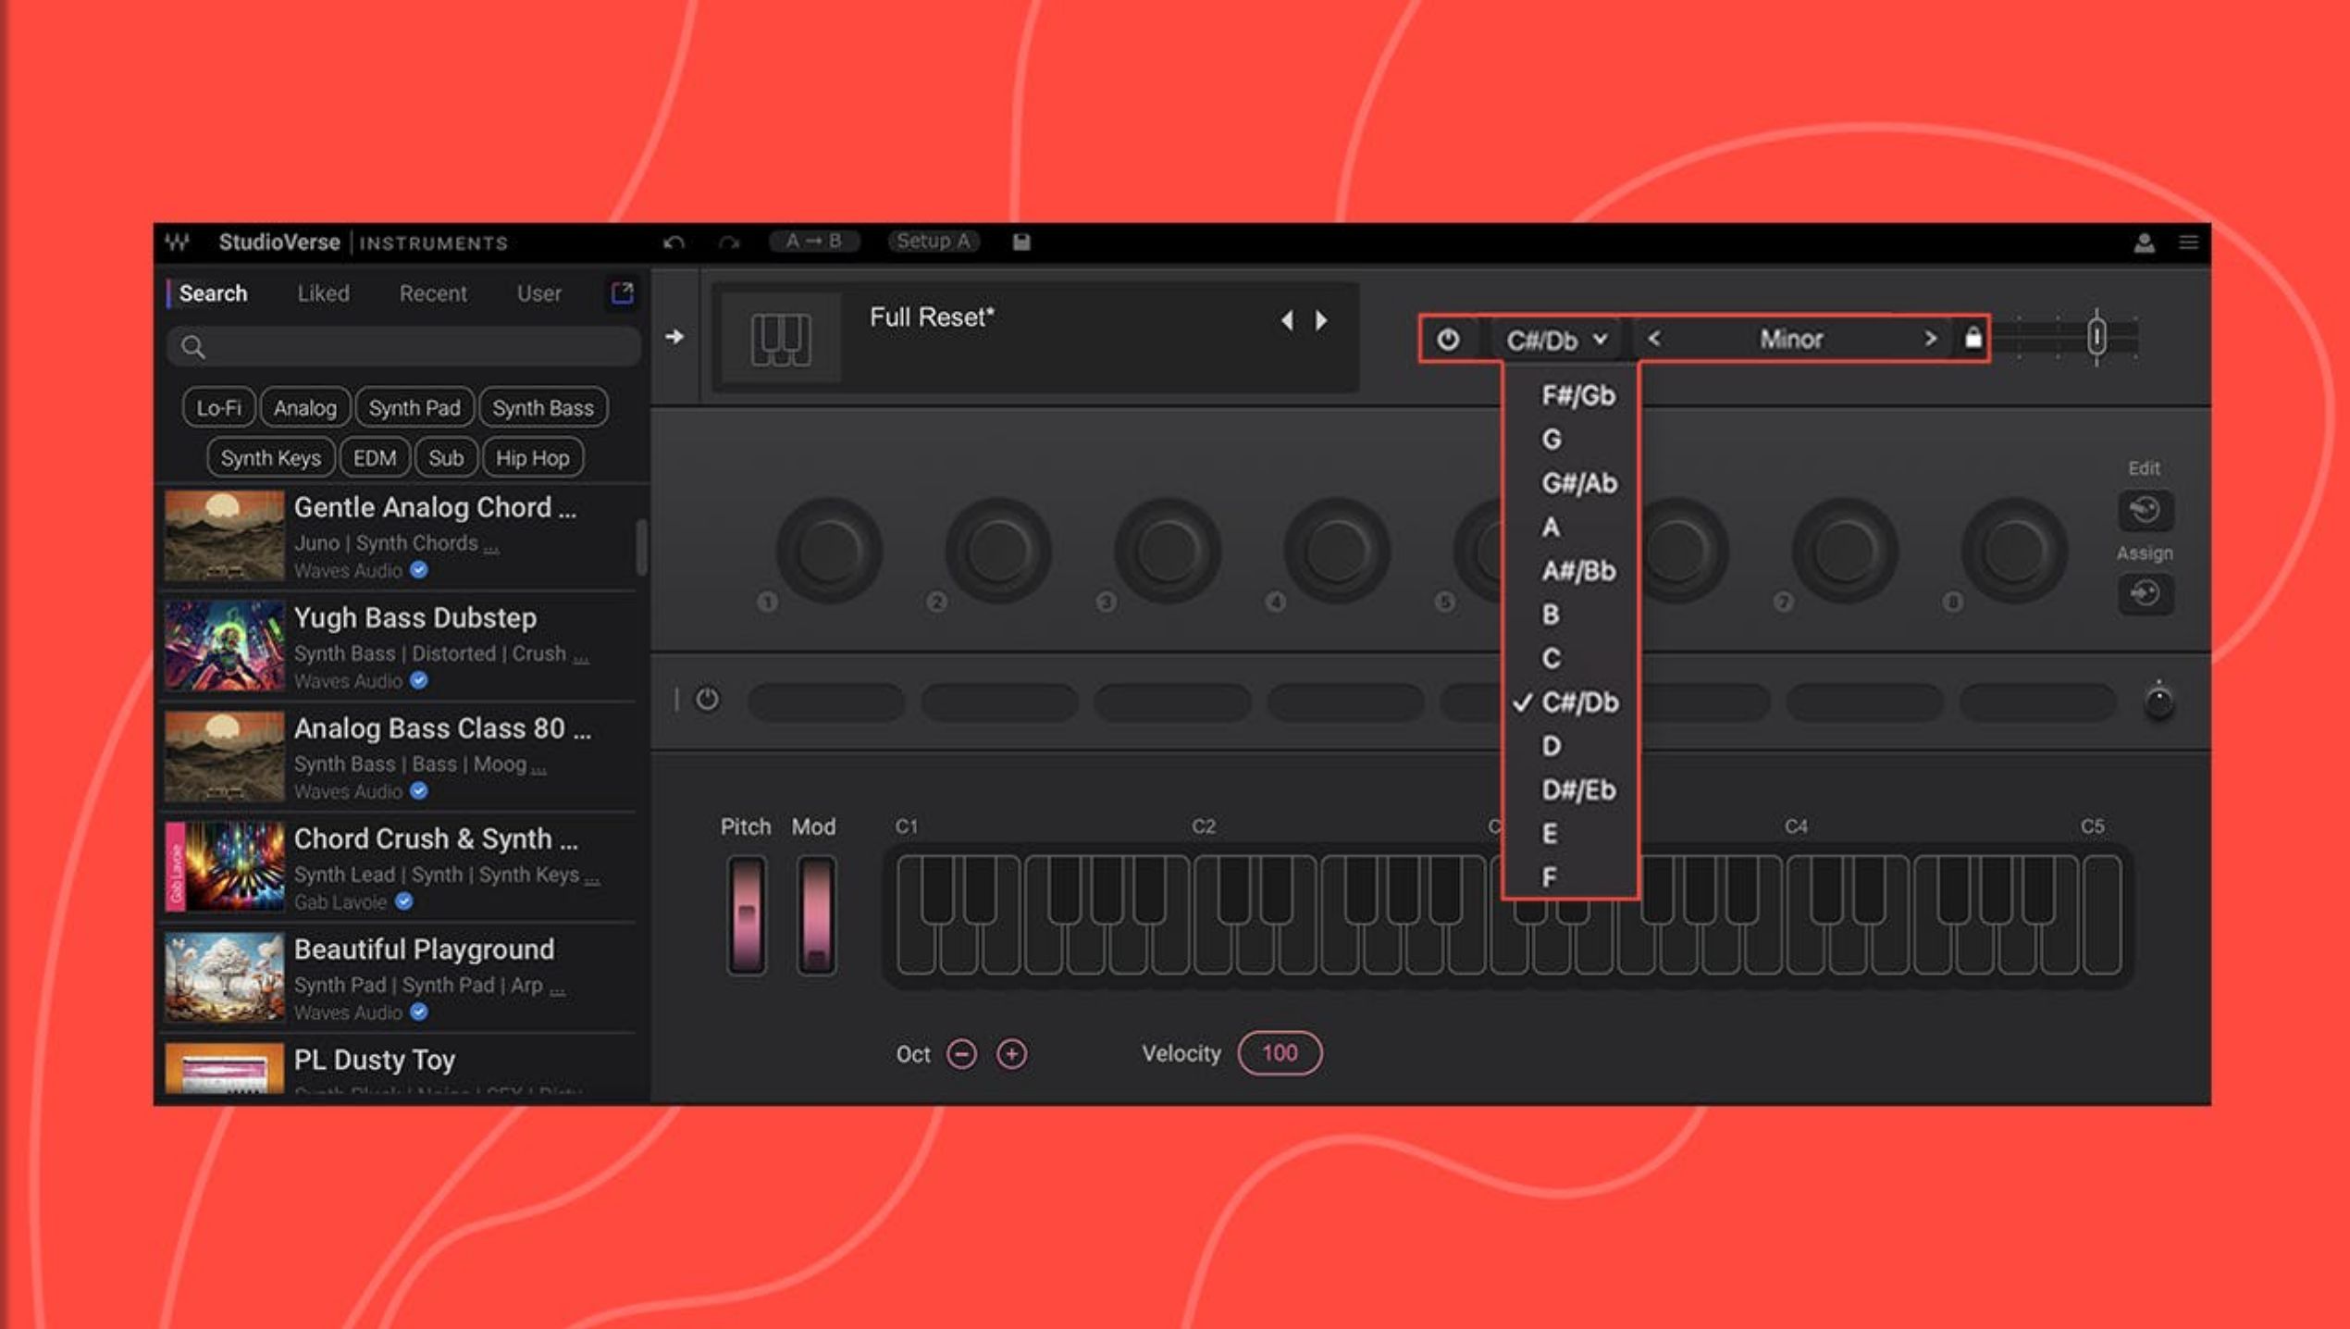Select the Chord Crush & Synth preset
This screenshot has width=2350, height=1329.
click(x=400, y=868)
